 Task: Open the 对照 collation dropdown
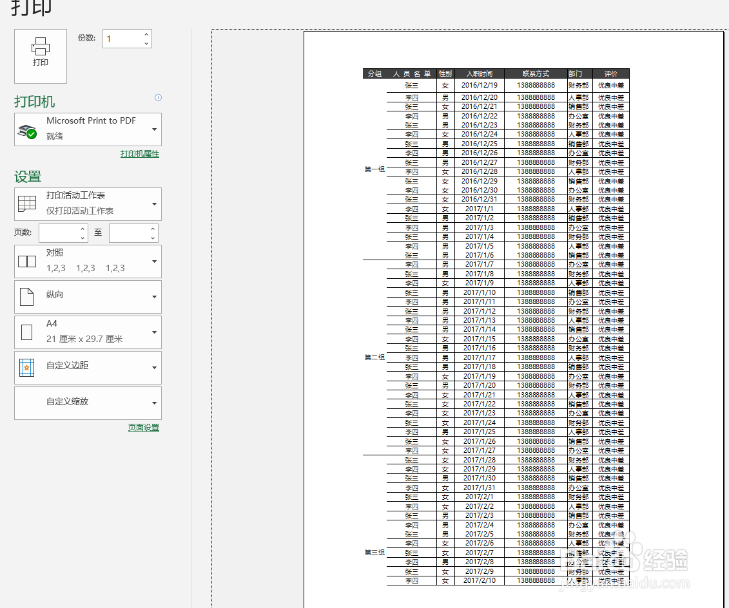pyautogui.click(x=88, y=261)
